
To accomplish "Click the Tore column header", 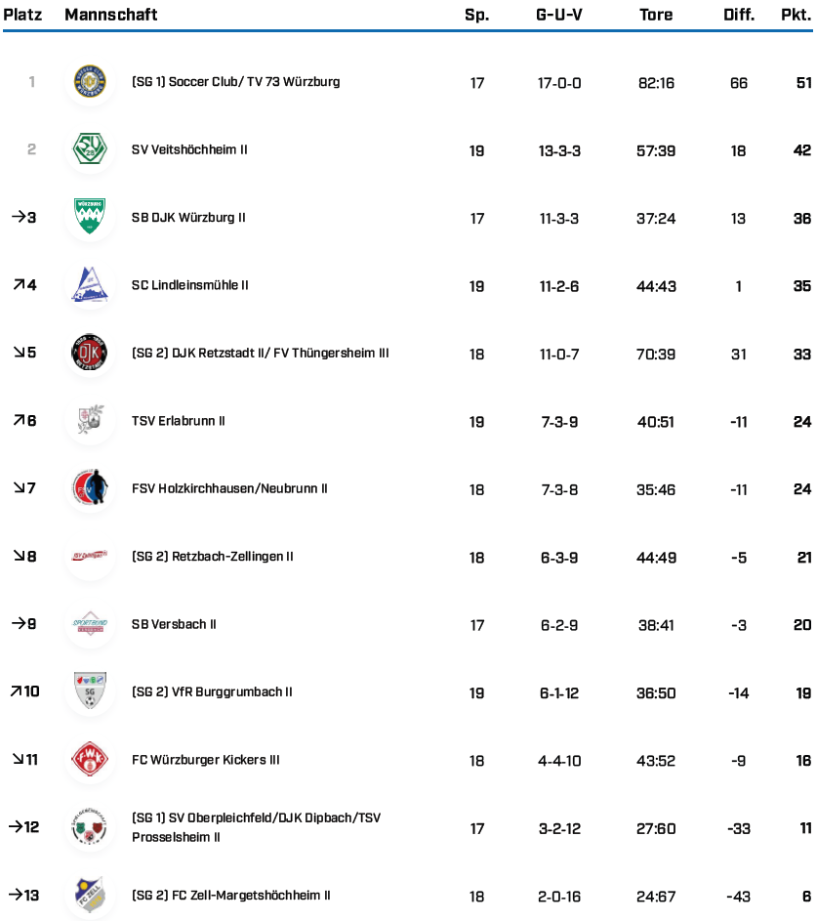I will click(656, 16).
